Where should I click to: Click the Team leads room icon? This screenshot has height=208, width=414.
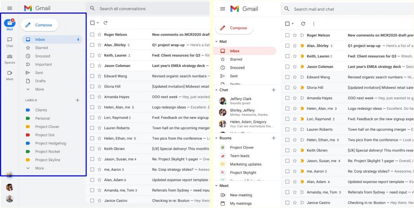(x=223, y=156)
